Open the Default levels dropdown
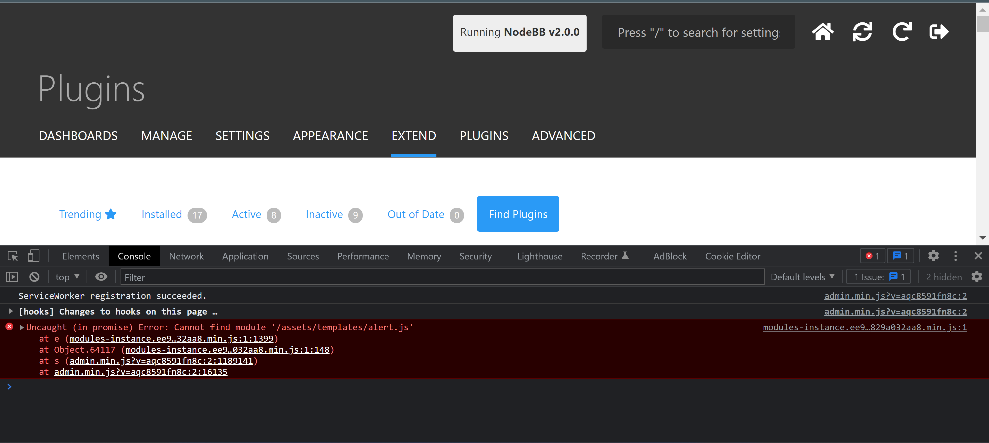Screen dimensions: 989x443 coord(802,277)
